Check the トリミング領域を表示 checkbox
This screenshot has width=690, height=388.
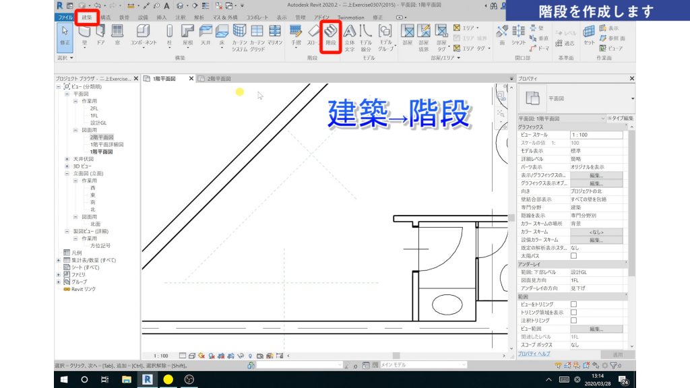(573, 313)
